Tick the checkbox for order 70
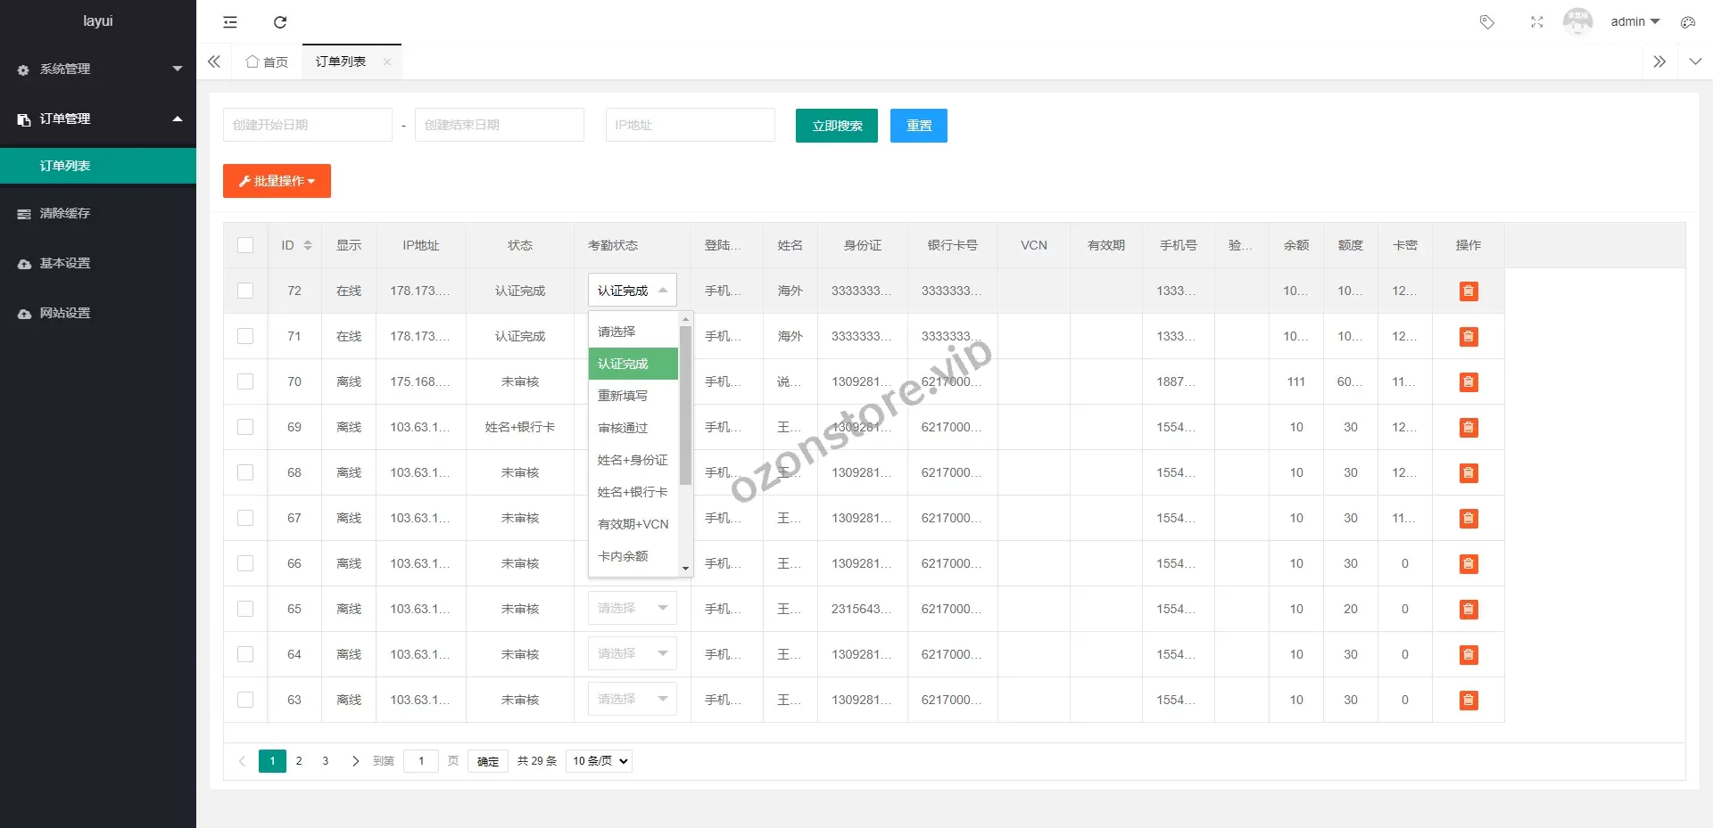 tap(245, 381)
